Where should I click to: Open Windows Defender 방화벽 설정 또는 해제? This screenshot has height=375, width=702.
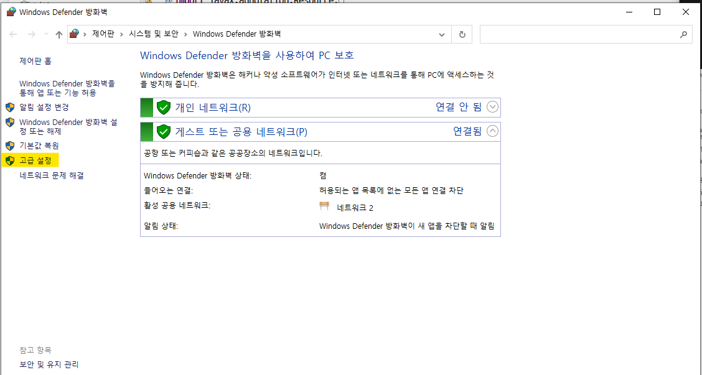point(68,127)
